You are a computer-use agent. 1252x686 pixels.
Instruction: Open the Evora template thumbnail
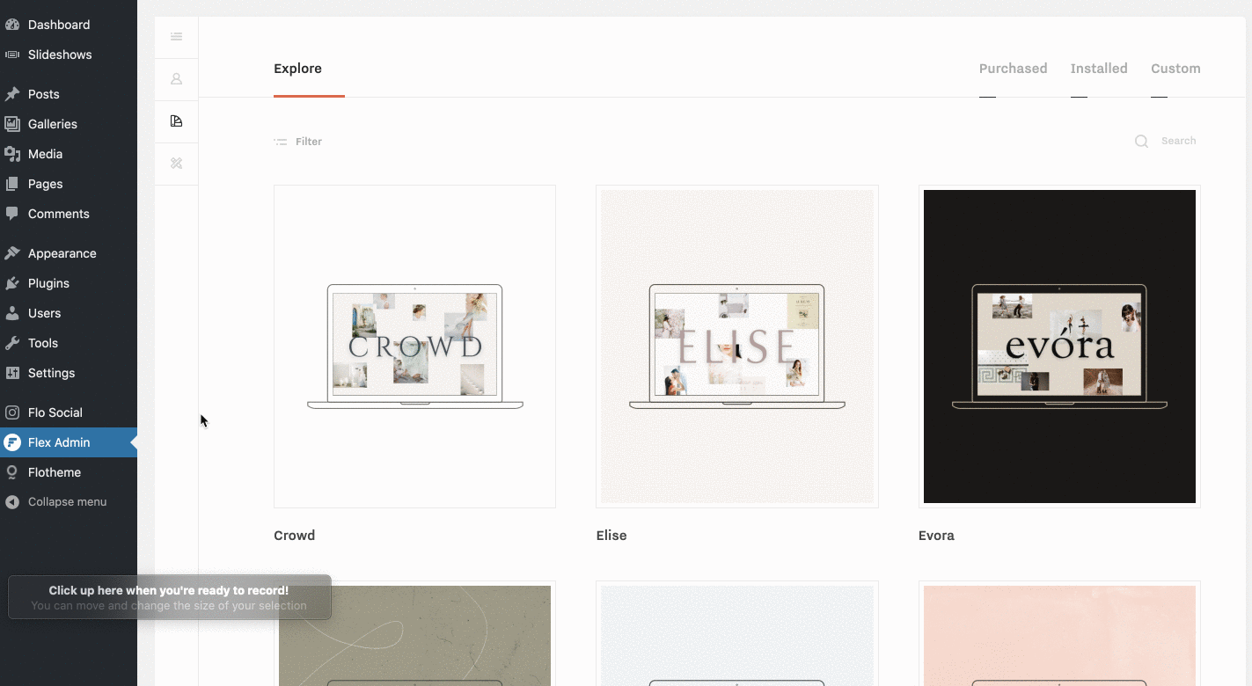point(1059,347)
